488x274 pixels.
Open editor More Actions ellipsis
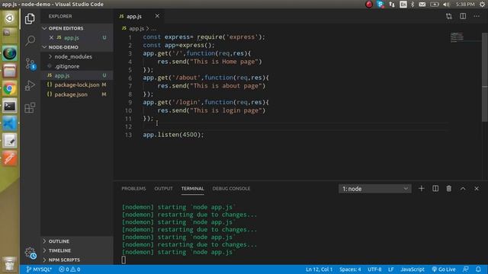477,16
